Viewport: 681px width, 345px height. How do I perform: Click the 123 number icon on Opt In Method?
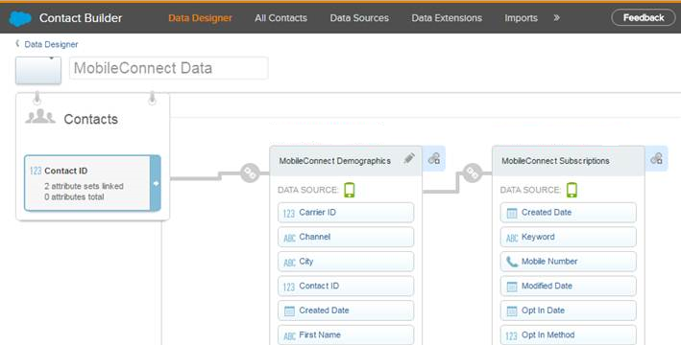coord(512,336)
